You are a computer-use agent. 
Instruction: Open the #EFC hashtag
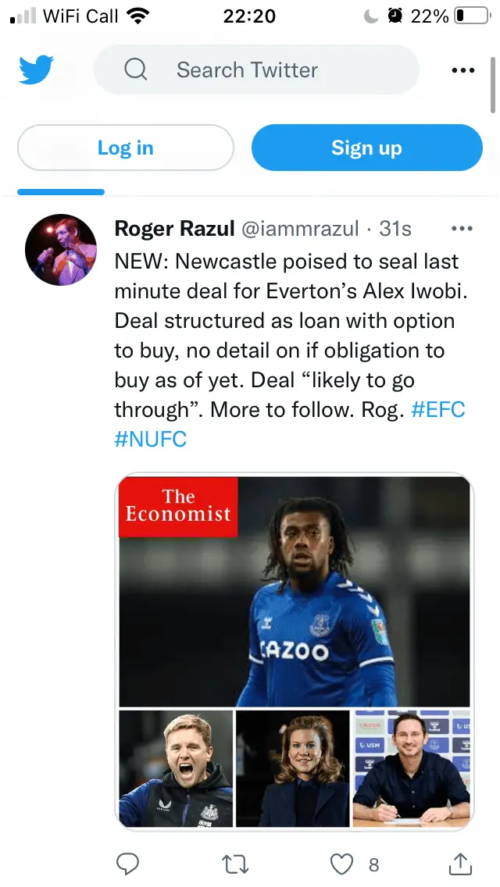[437, 409]
